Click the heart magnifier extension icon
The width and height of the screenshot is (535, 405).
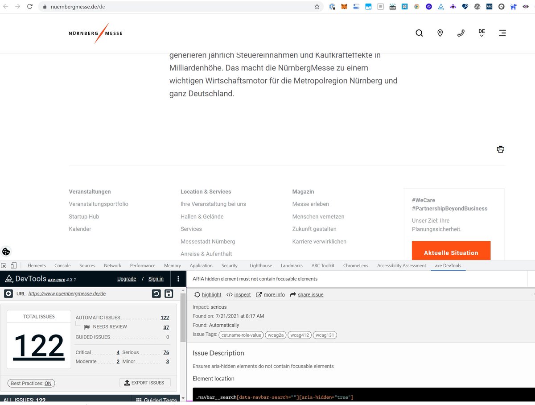[465, 7]
